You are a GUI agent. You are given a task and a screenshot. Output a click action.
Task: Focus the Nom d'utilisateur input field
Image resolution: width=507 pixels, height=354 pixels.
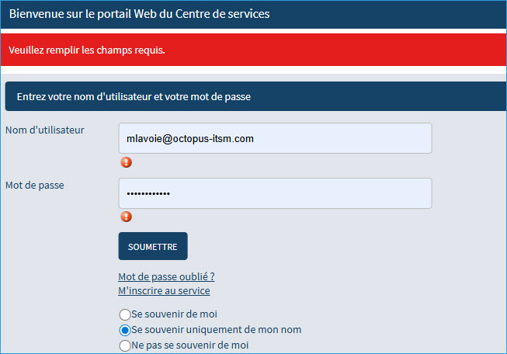tap(275, 138)
